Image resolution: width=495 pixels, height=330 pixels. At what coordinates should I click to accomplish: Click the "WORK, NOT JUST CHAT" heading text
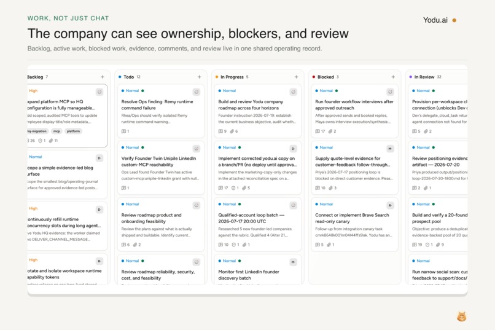pyautogui.click(x=68, y=18)
